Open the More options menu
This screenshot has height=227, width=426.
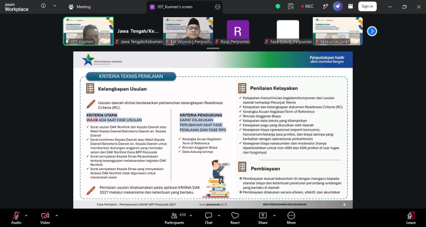pyautogui.click(x=291, y=218)
